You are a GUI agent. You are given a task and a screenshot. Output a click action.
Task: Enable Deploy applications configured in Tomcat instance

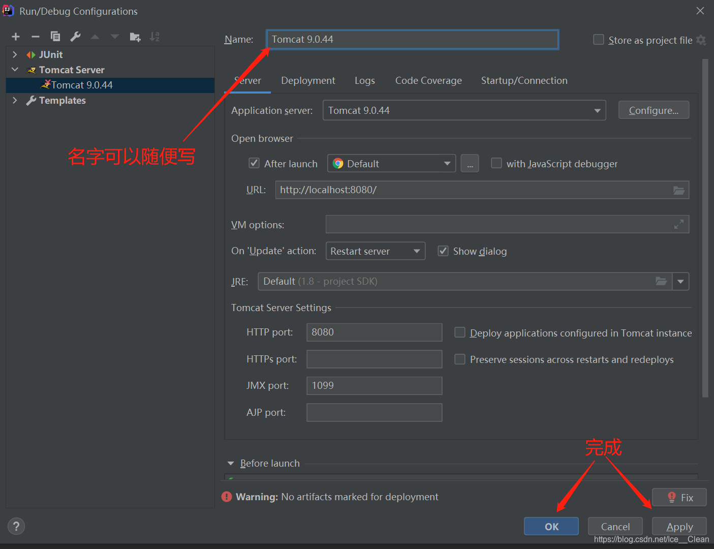click(460, 332)
